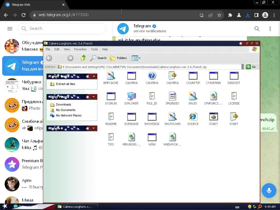Select the SHOWDESK program icon
Image resolution: width=280 pixels, height=210 pixels.
[152, 117]
